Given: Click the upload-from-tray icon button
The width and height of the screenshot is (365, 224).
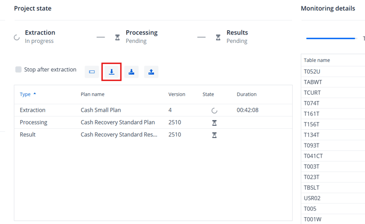Looking at the screenshot, I should (151, 72).
